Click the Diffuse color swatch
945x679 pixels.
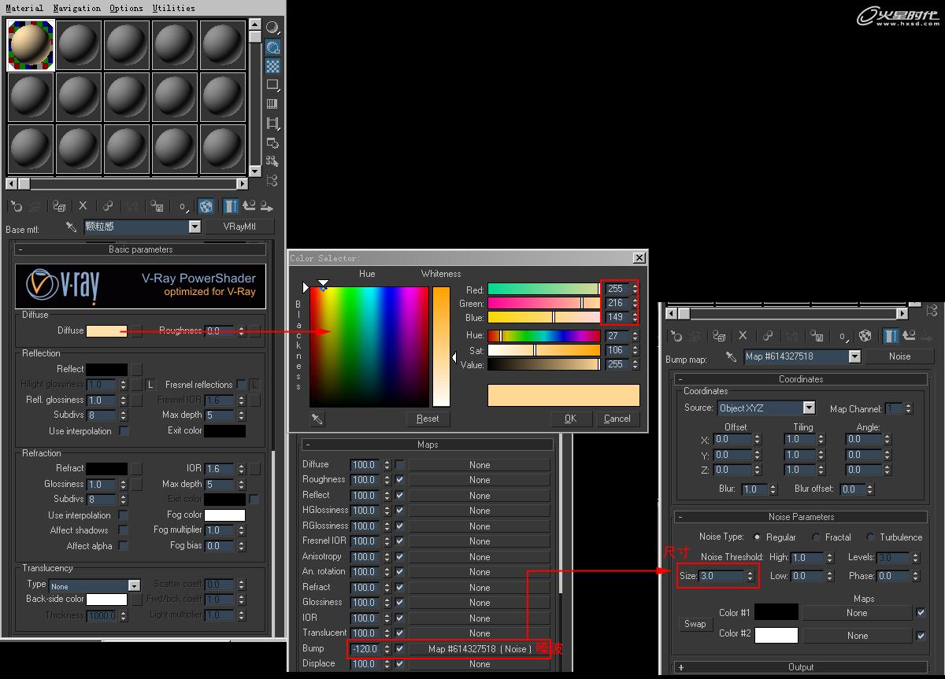(x=106, y=331)
